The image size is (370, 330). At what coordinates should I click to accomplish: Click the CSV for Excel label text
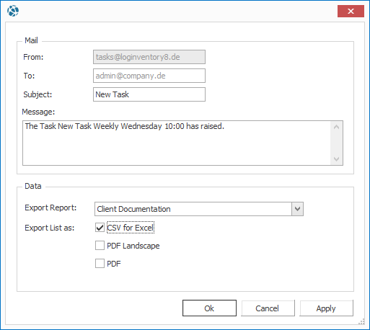coord(131,228)
